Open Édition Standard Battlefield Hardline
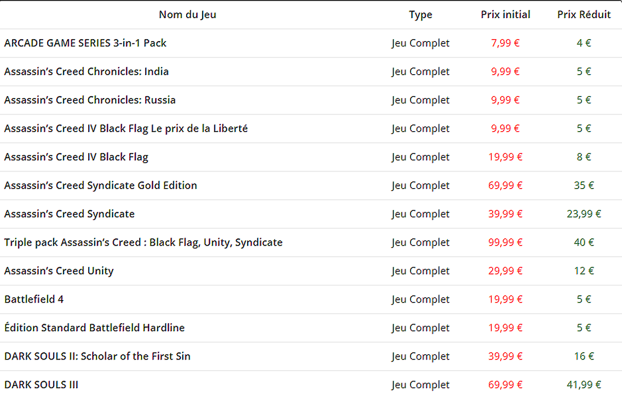This screenshot has height=396, width=622. 94,328
